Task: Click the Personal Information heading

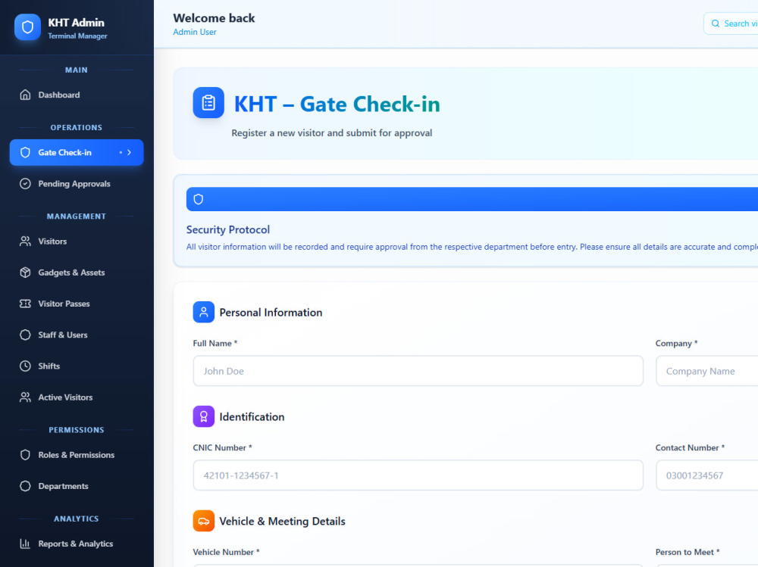Action: 271,313
